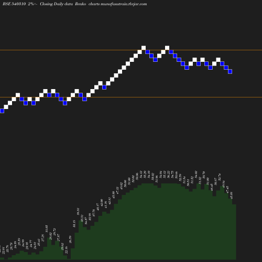
Task: Click the price label "53.70"
Action: [204, 174]
